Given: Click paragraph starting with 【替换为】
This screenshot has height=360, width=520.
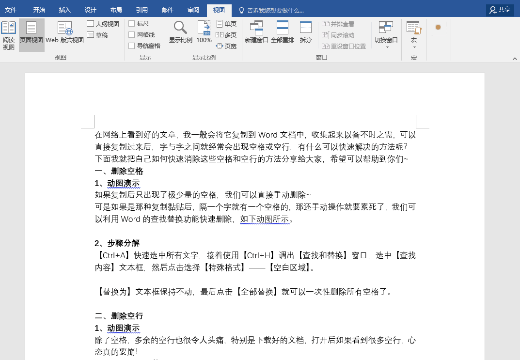Looking at the screenshot, I should [x=244, y=292].
